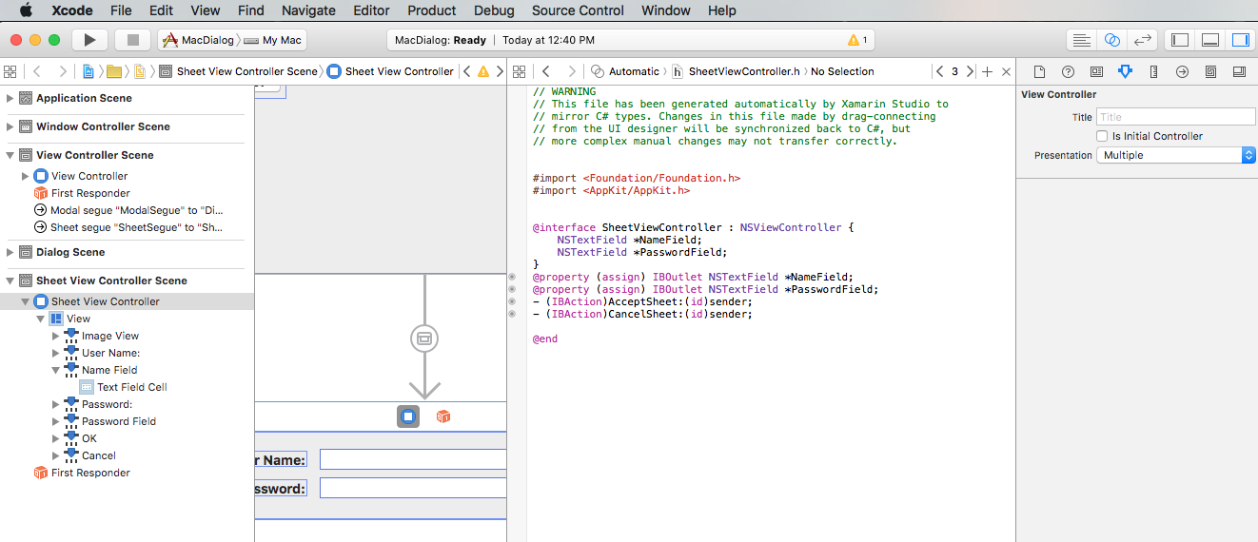Open the Quick Help inspector
Screen dimensions: 1258x542
click(1068, 71)
